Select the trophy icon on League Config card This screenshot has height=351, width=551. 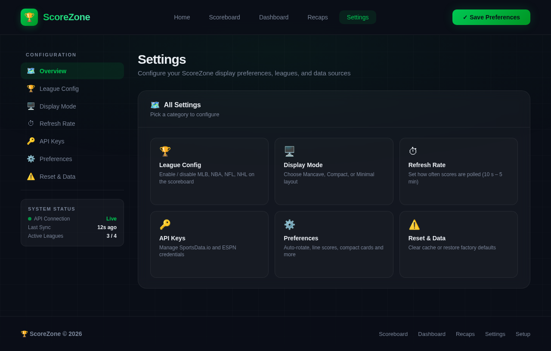(x=165, y=151)
